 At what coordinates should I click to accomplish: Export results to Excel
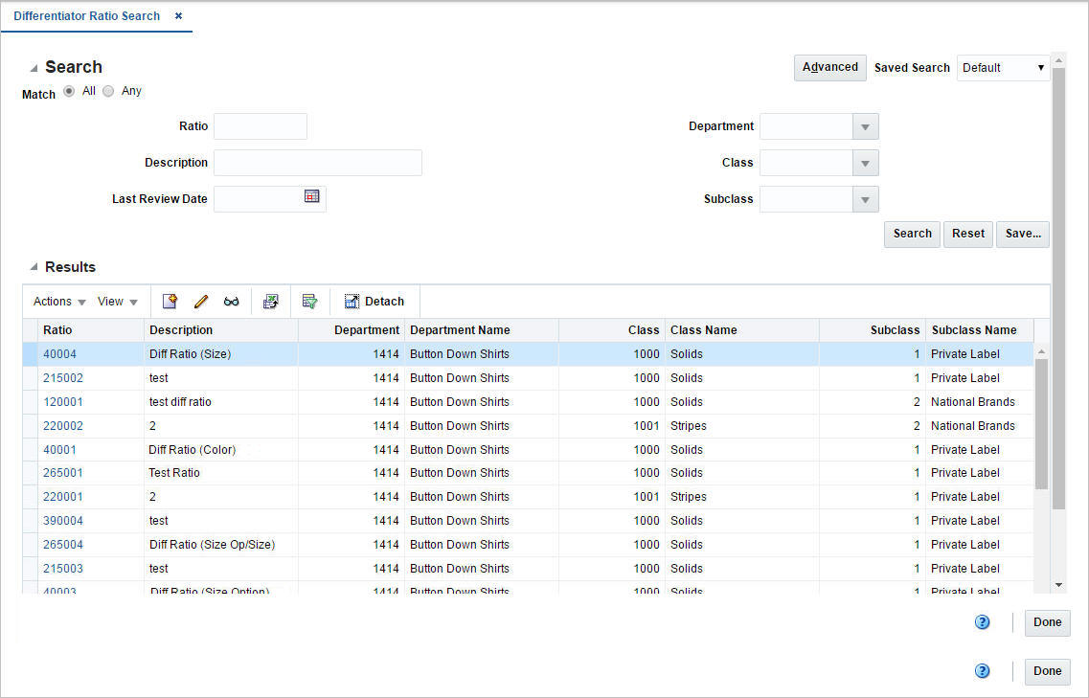271,301
